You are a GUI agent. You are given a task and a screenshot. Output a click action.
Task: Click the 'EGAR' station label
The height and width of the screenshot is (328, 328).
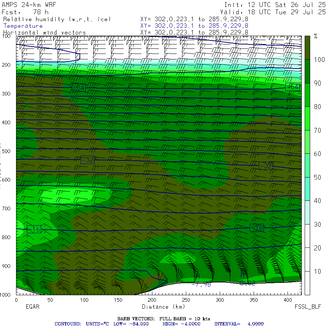pos(32,306)
